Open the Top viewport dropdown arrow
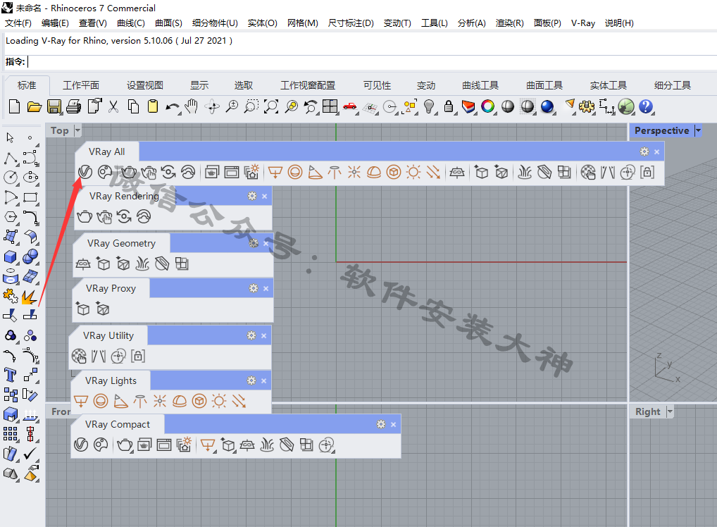 (x=77, y=130)
